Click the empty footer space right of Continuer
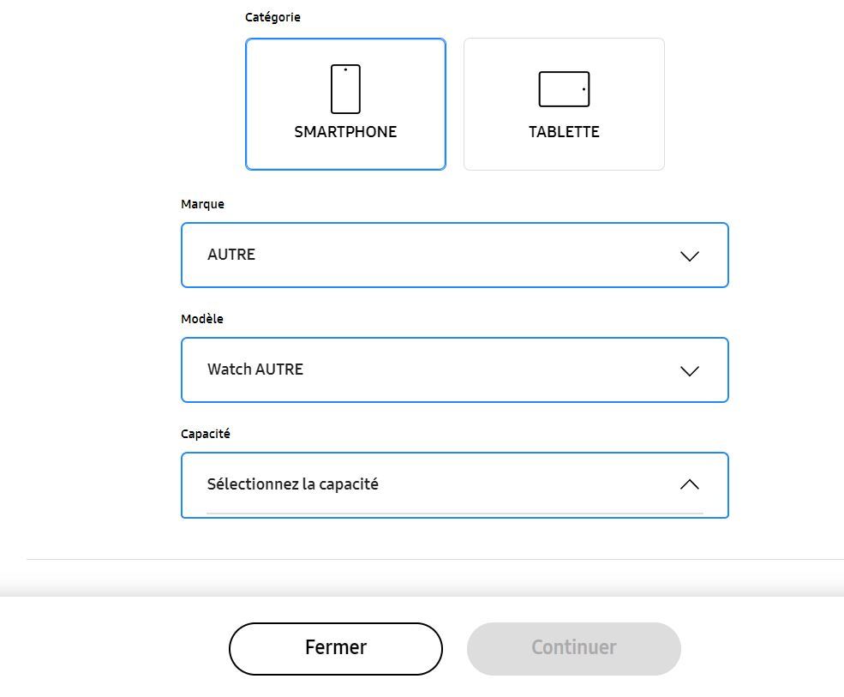Screen dimensions: 844x697 coord(763,648)
